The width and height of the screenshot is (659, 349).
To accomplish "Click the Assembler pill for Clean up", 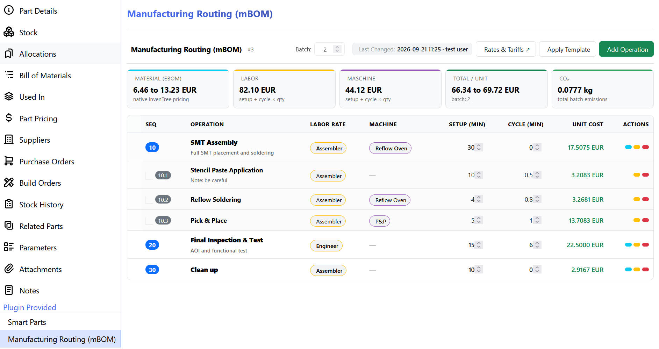I will [329, 271].
